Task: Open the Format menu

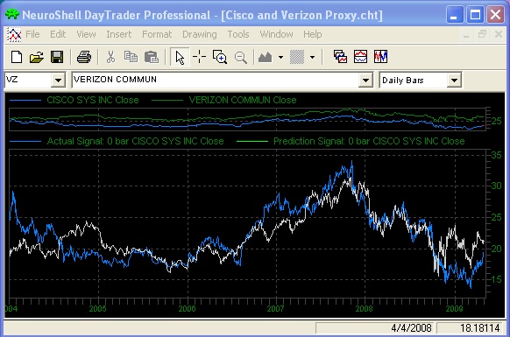Action: 157,34
